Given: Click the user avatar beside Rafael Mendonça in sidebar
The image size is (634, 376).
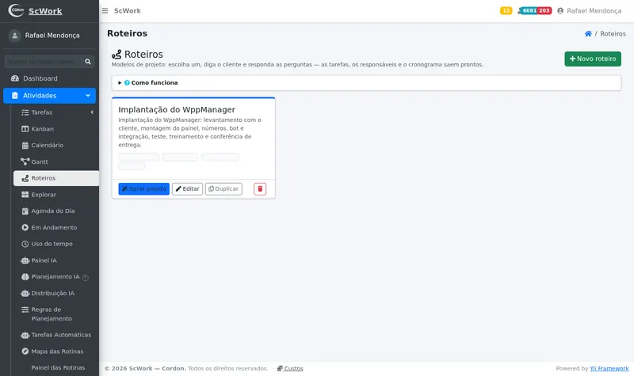Looking at the screenshot, I should click(14, 36).
